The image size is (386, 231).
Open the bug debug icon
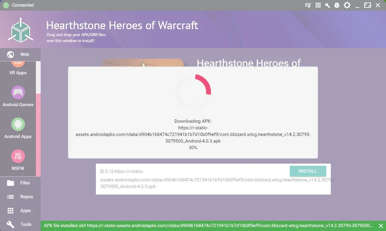pyautogui.click(x=337, y=5)
